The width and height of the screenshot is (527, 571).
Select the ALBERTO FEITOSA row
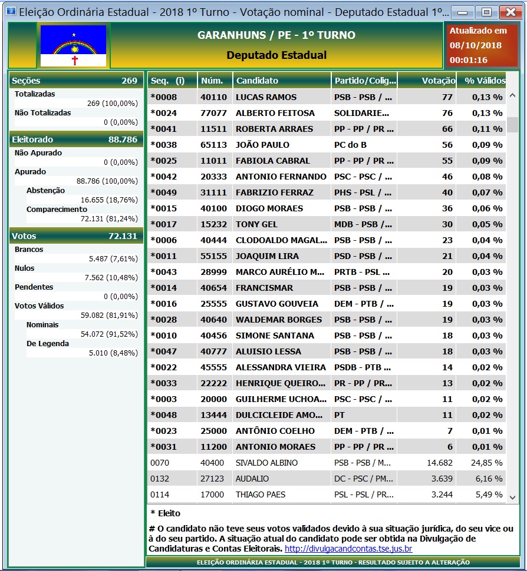click(327, 113)
